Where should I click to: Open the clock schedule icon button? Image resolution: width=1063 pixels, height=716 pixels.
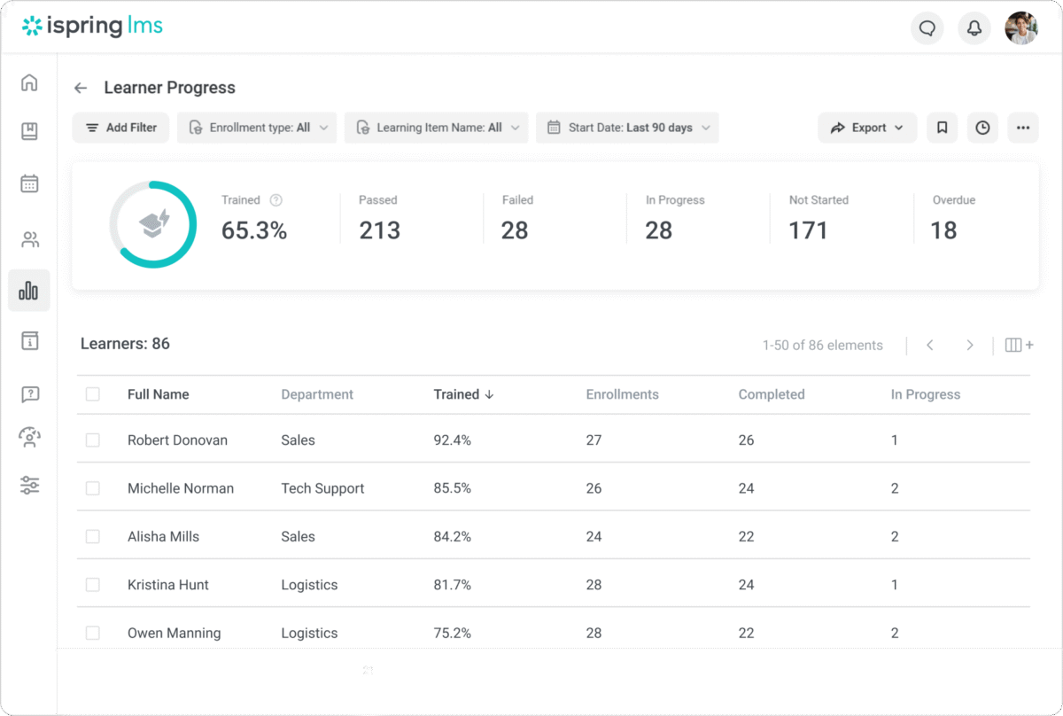click(x=982, y=128)
